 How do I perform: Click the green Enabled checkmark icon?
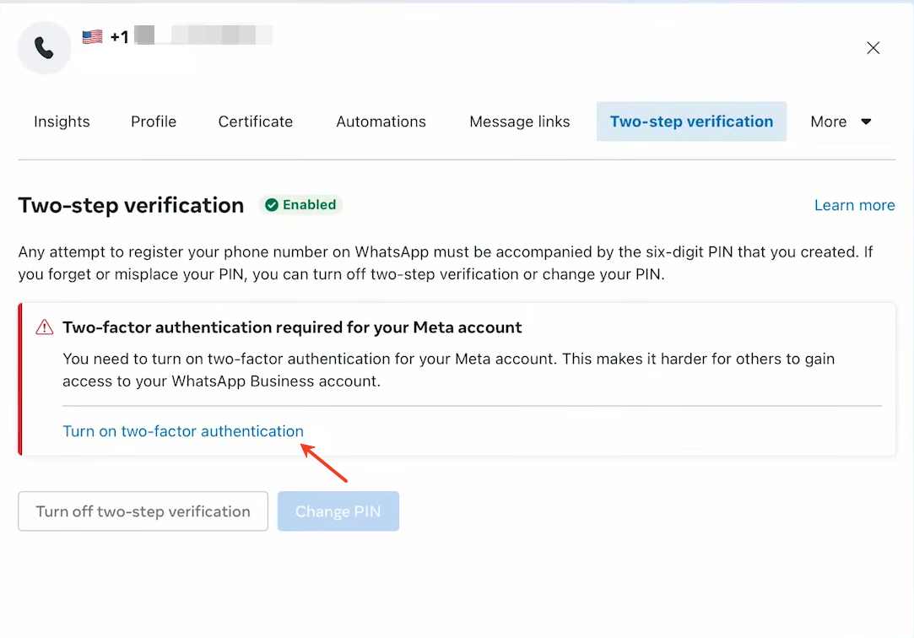click(272, 205)
